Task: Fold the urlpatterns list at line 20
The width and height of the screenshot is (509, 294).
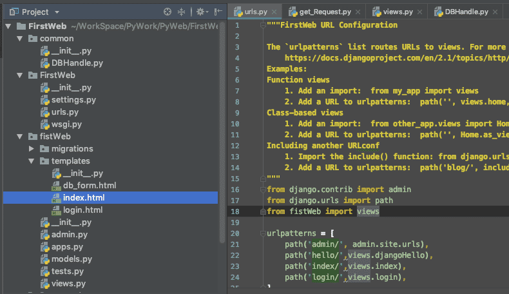Action: point(263,233)
